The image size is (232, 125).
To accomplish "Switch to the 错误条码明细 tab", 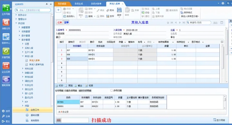I will tap(85, 91).
